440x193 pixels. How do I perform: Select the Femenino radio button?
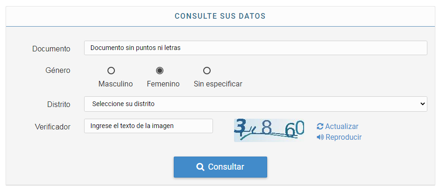pyautogui.click(x=160, y=71)
